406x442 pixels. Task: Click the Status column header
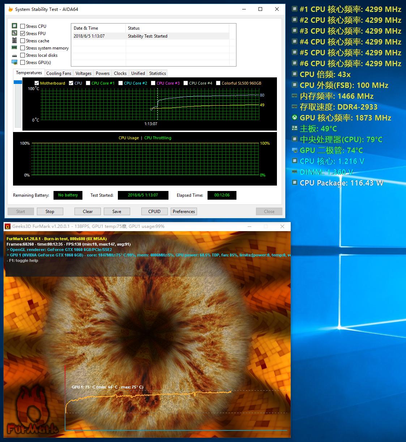click(x=178, y=28)
